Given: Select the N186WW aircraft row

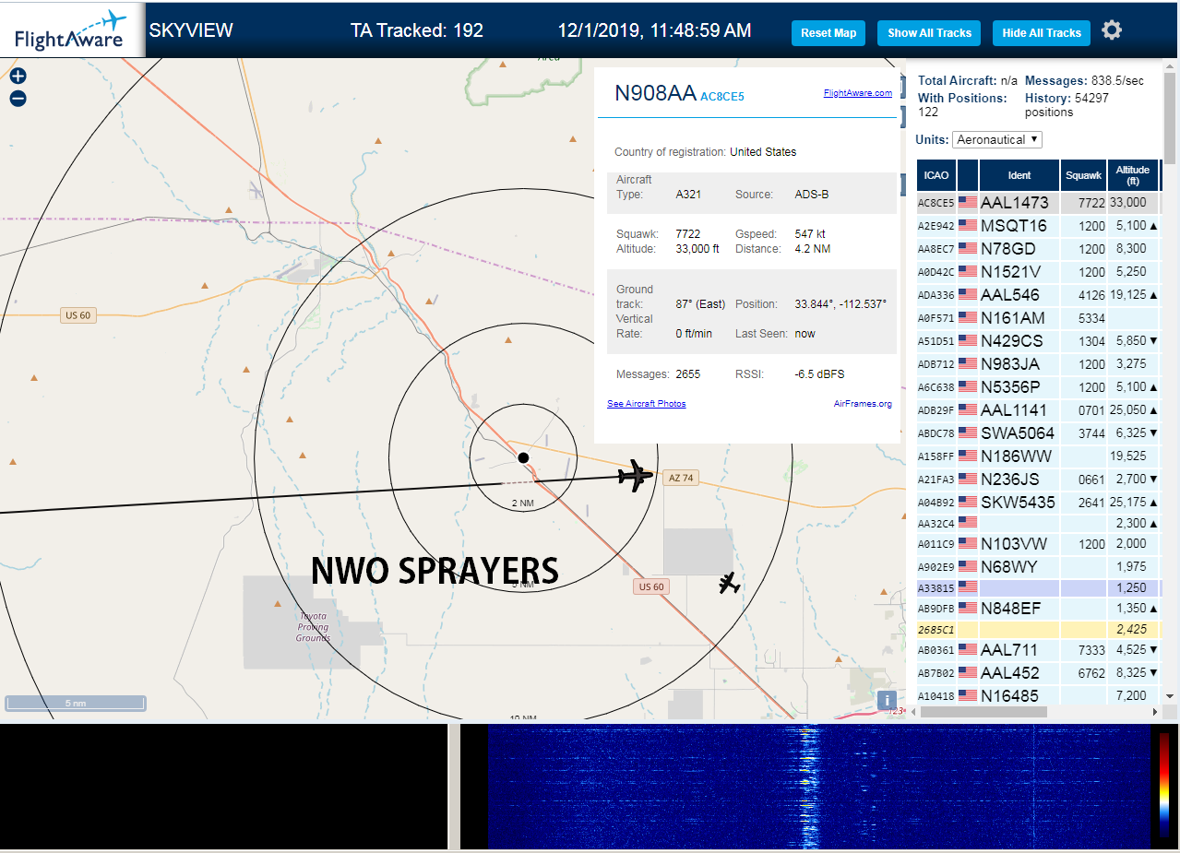Looking at the screenshot, I should pyautogui.click(x=1038, y=456).
